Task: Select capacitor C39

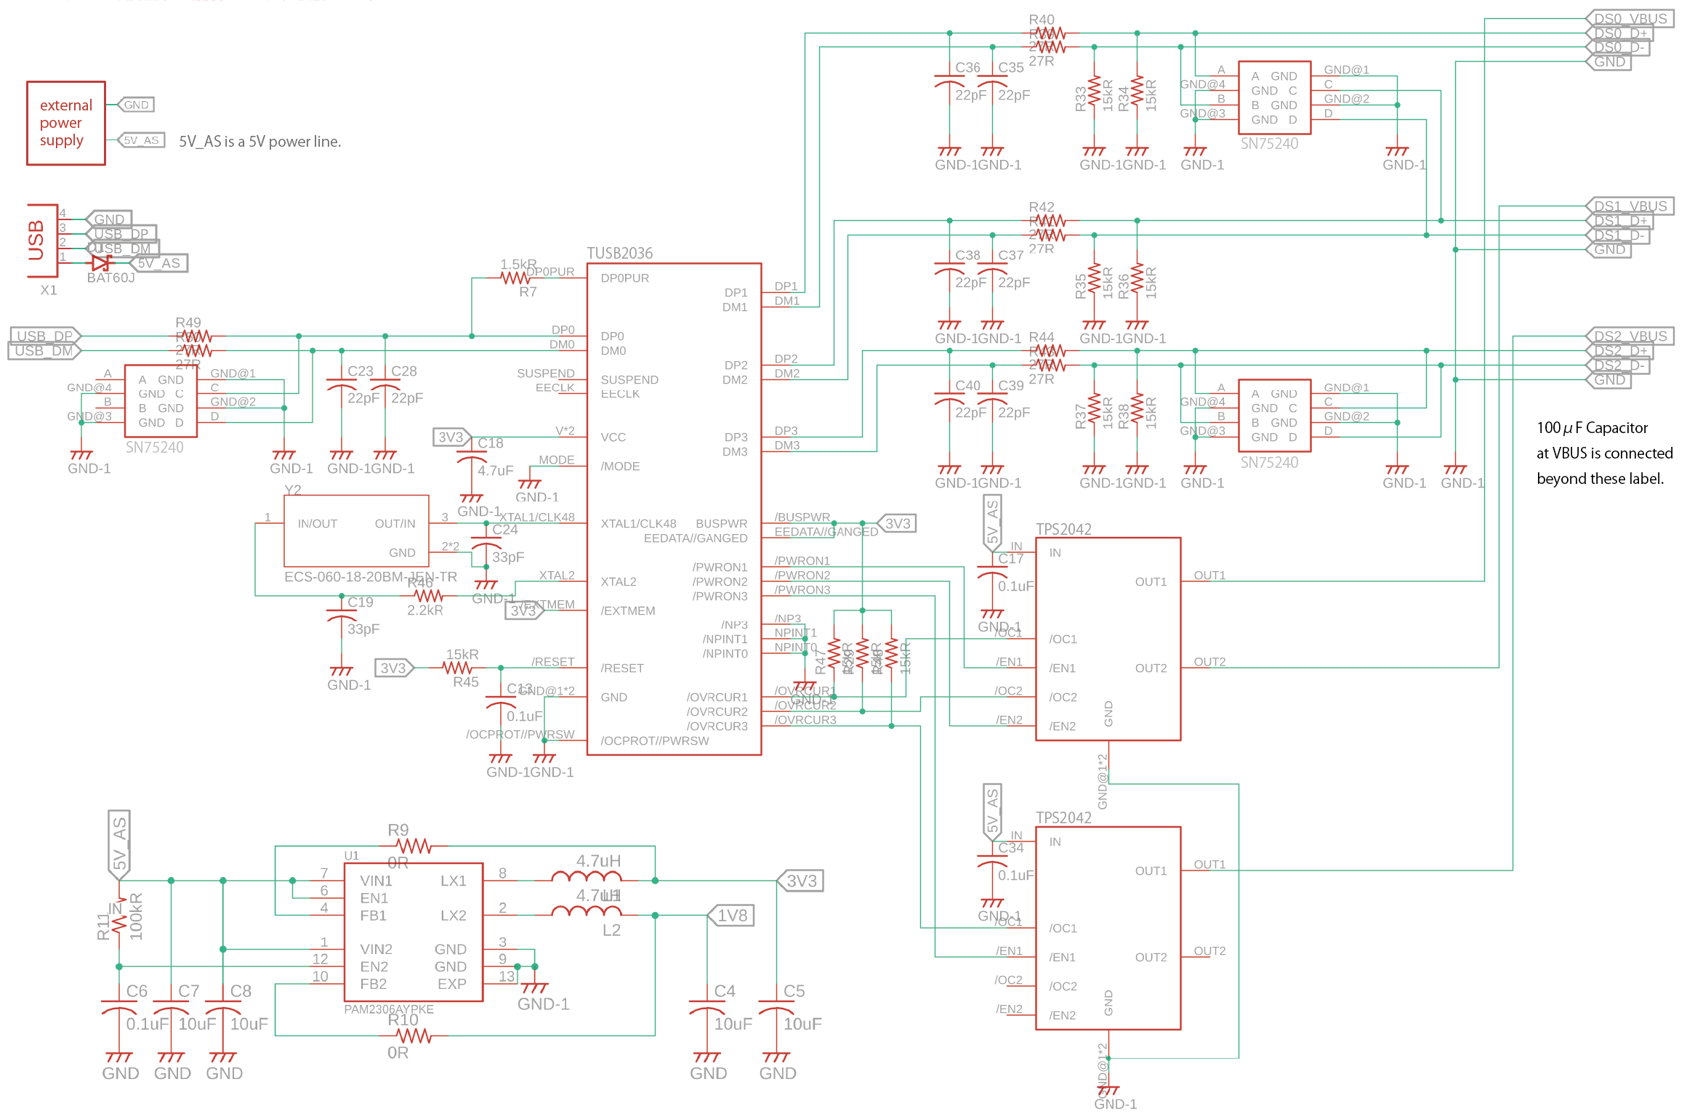Action: click(x=992, y=397)
